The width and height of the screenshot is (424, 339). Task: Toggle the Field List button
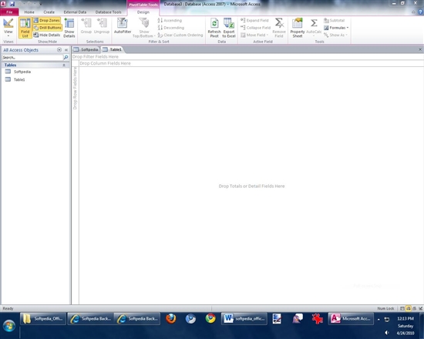25,28
